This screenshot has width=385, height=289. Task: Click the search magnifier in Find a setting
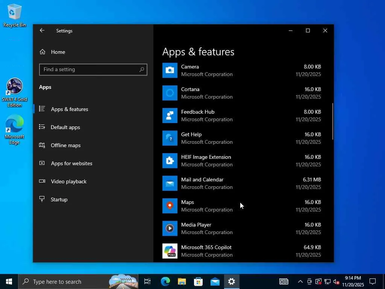pyautogui.click(x=142, y=70)
